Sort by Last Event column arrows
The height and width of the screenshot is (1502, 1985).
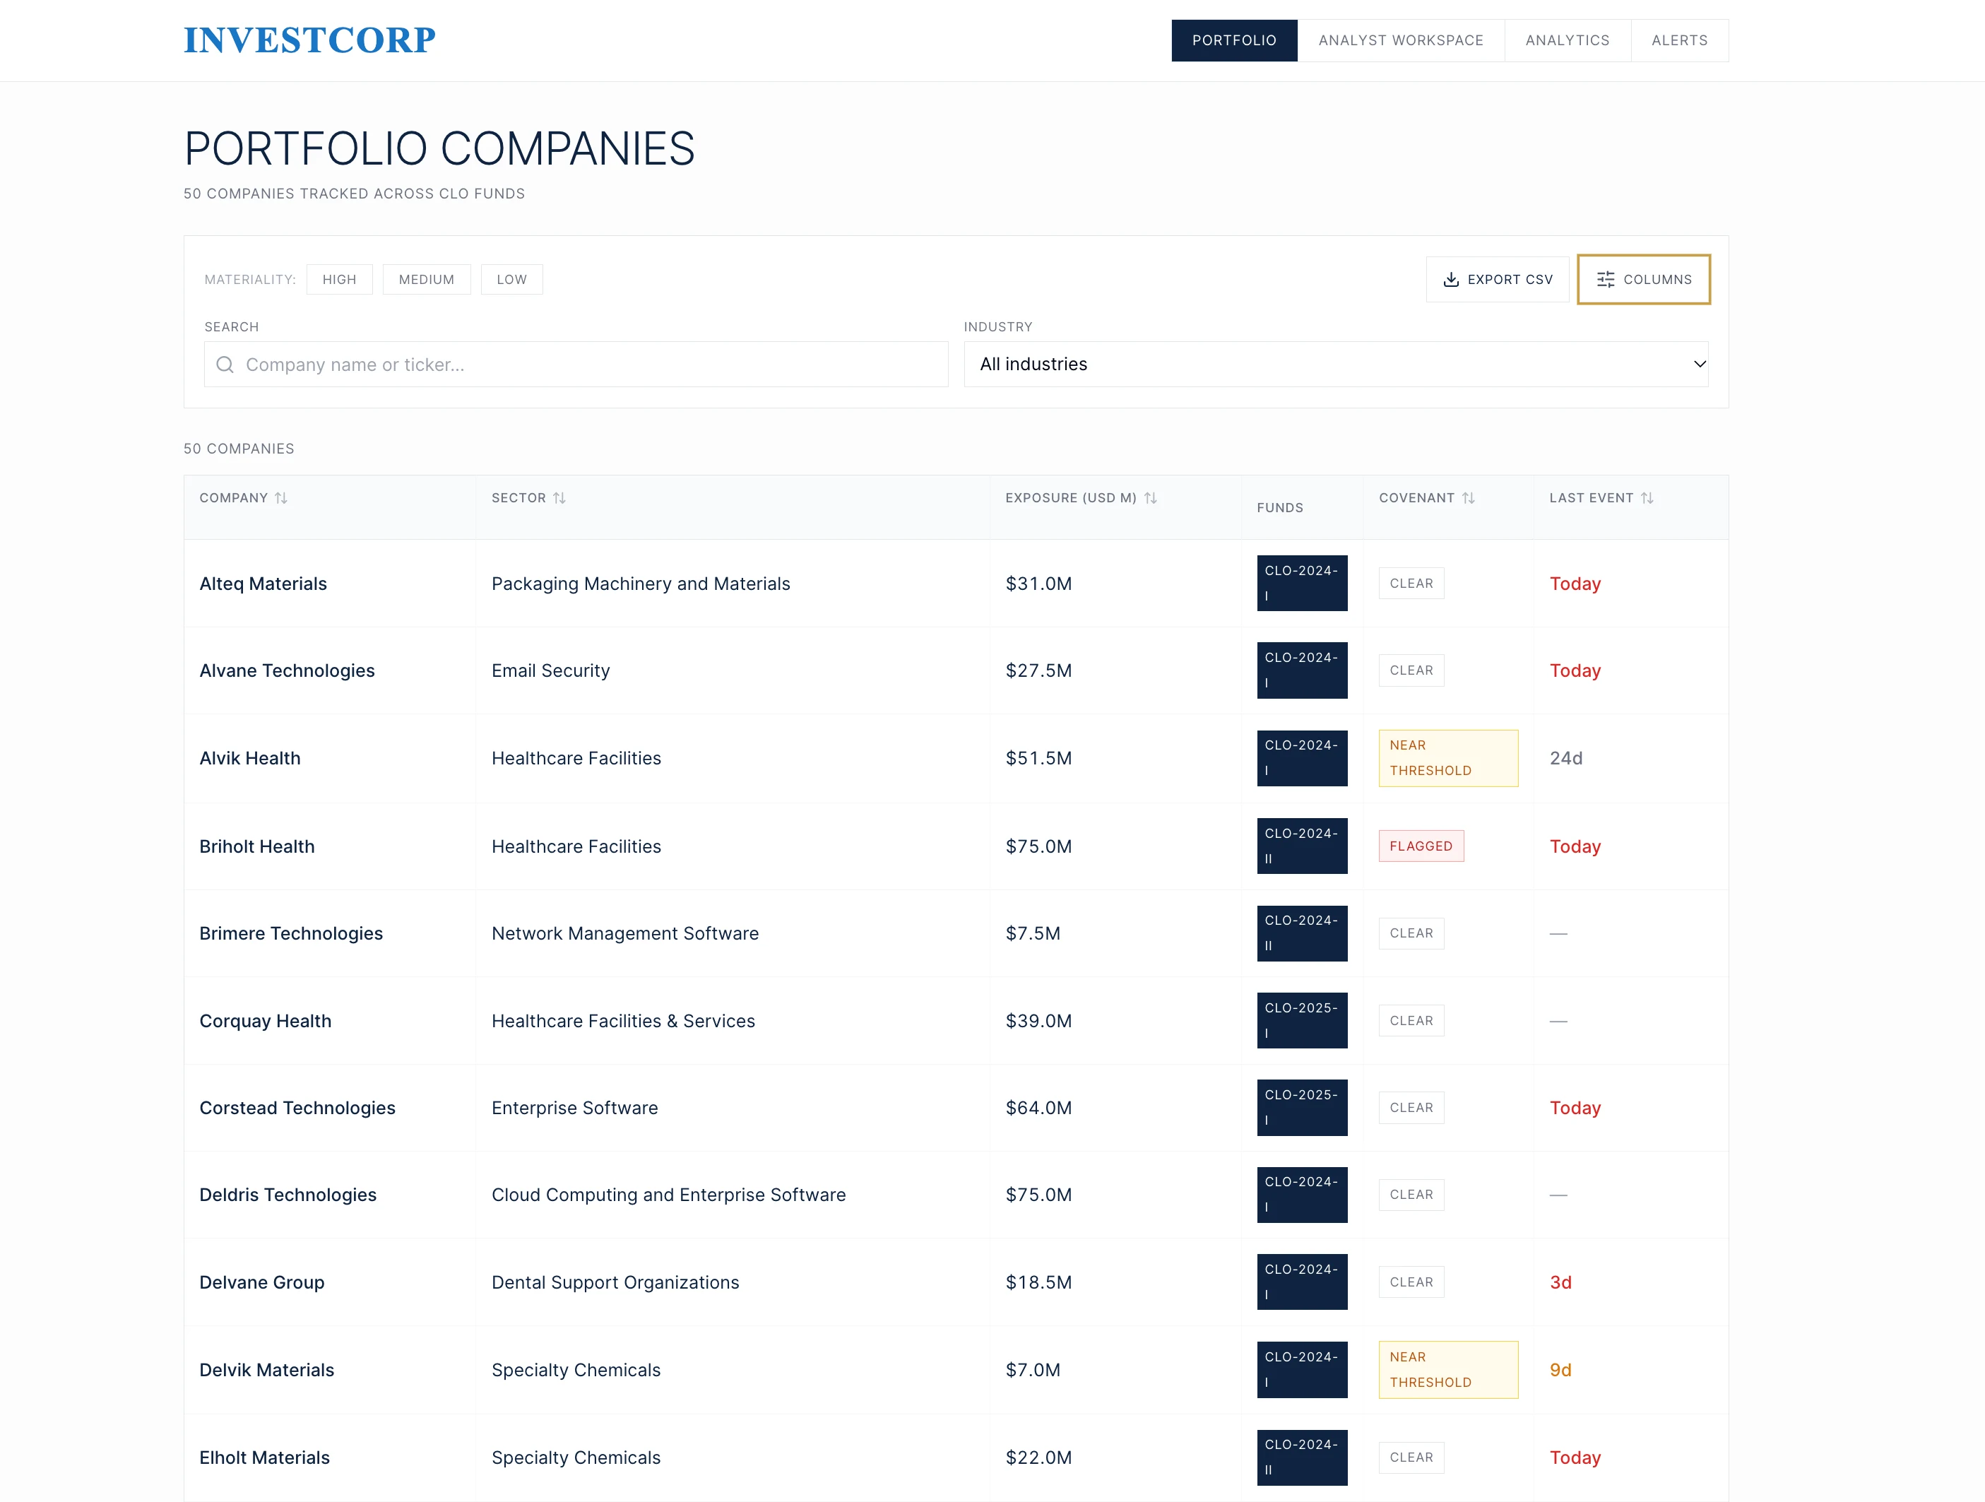click(1647, 498)
